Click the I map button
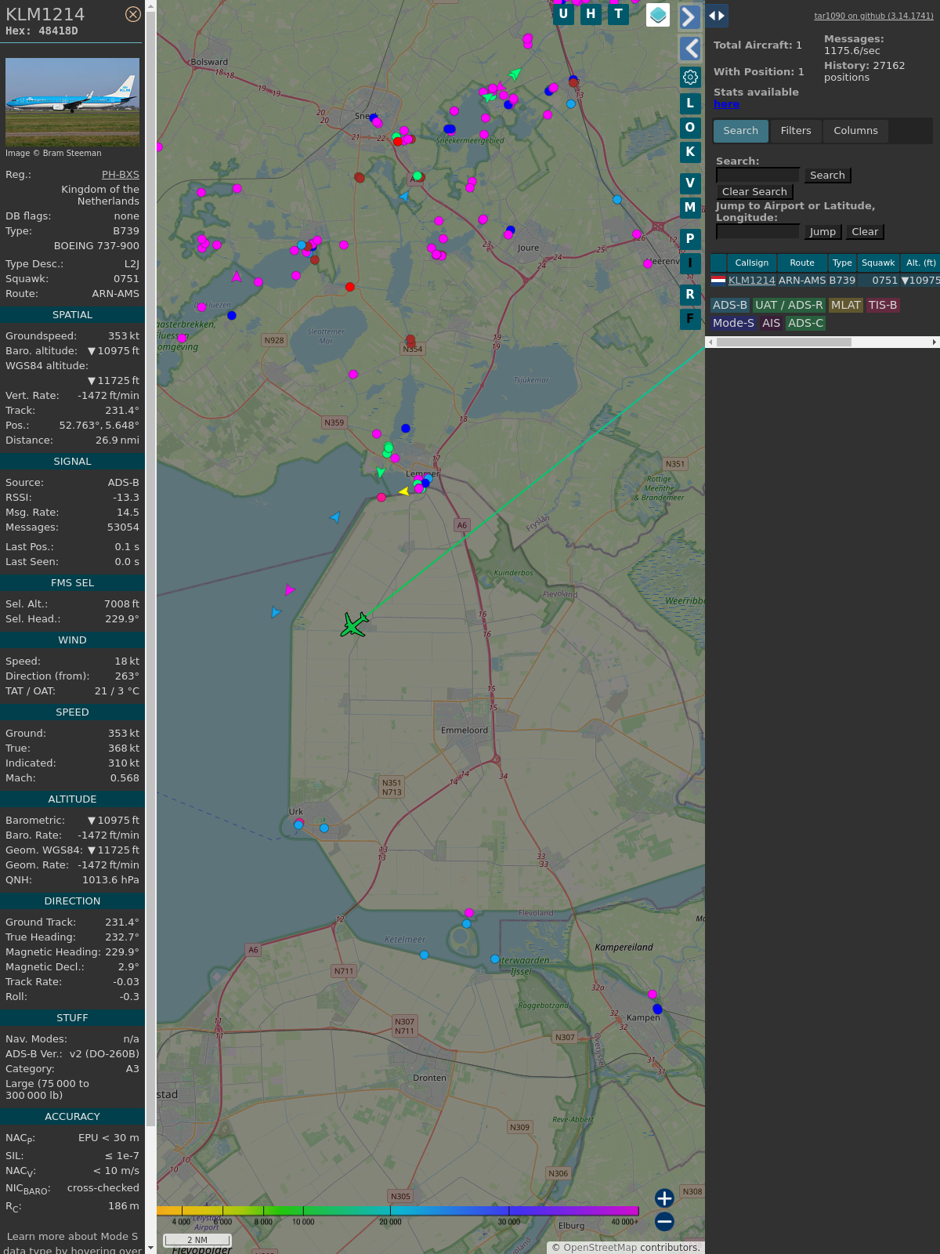This screenshot has height=1254, width=940. [690, 263]
